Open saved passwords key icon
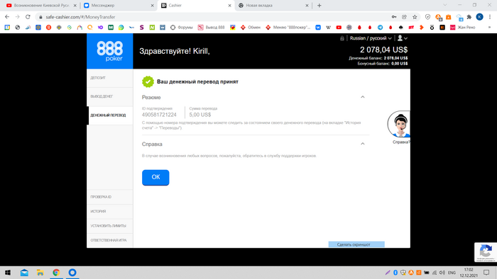The width and height of the screenshot is (497, 279). [x=394, y=17]
